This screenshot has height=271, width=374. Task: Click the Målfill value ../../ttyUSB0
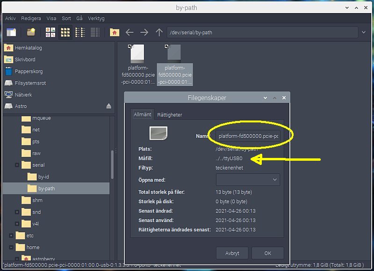pos(229,158)
